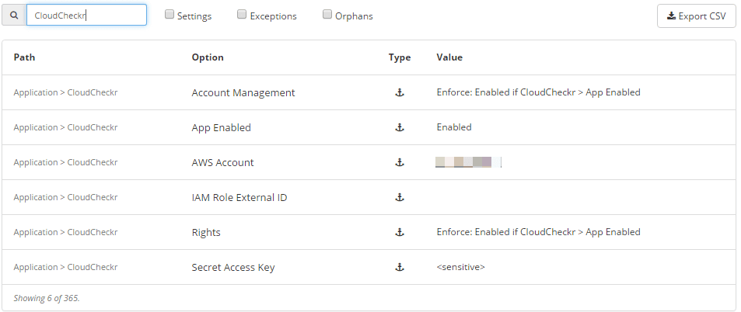Click anchor icon for Account Management
The image size is (741, 312).
click(400, 93)
